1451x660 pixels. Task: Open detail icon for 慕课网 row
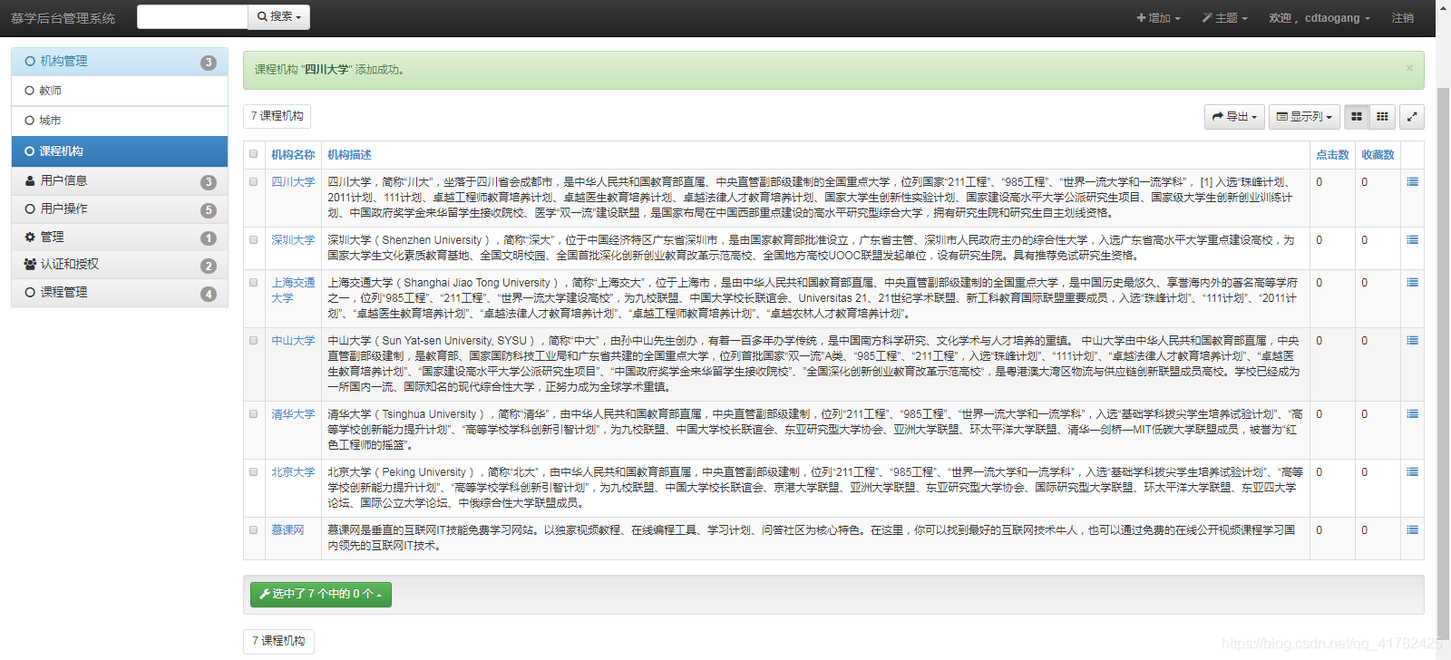pos(1412,530)
